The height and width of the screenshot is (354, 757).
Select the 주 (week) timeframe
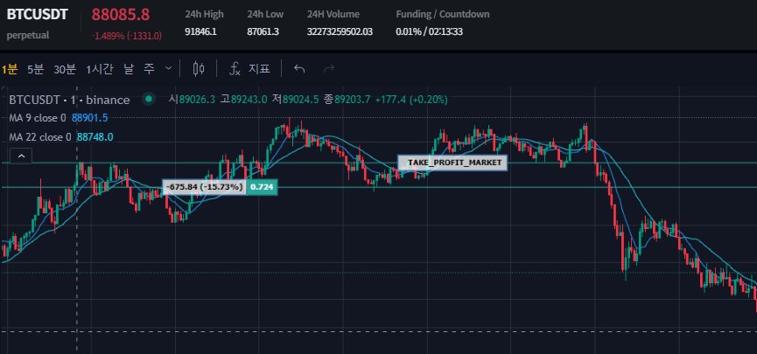149,69
